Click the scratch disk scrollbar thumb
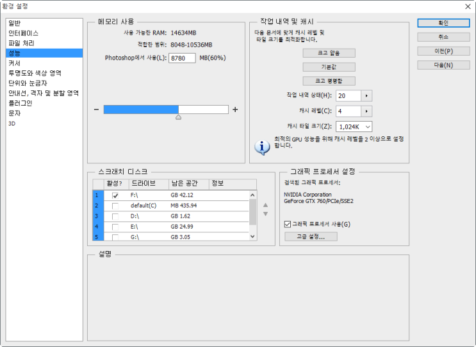 point(252,212)
